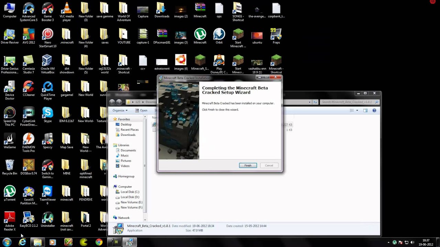This screenshot has width=440, height=247.
Task: Select the VLC media player desktop icon
Action: coord(67,12)
